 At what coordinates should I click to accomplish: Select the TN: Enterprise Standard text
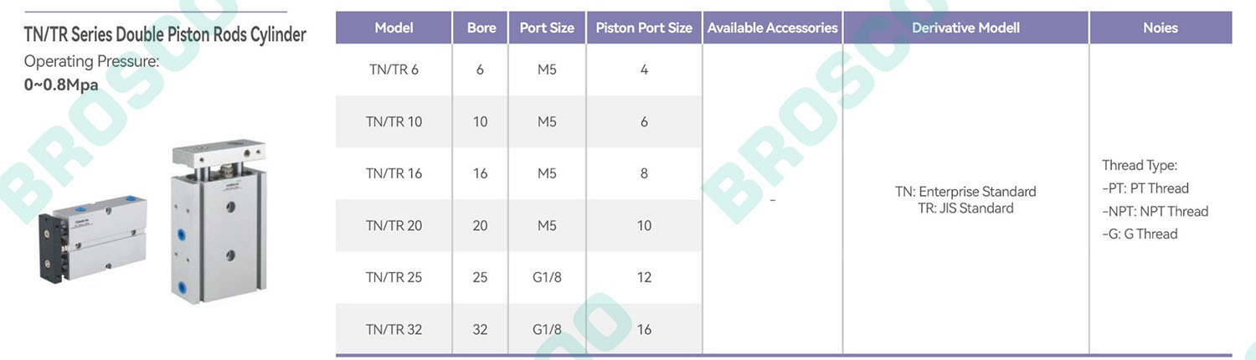[965, 192]
